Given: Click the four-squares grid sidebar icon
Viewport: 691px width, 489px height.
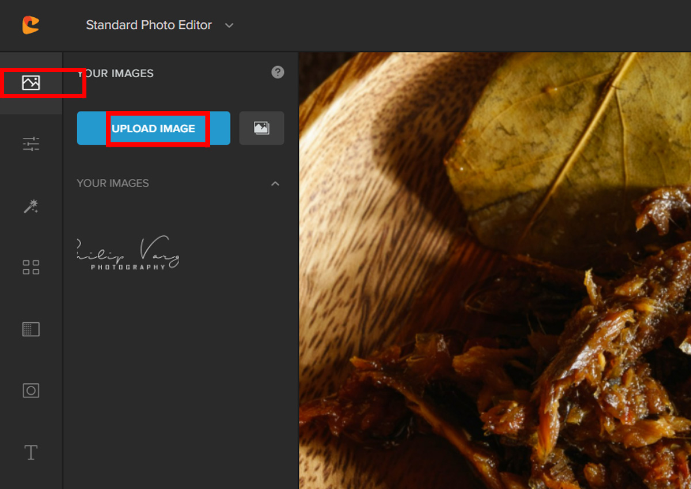Looking at the screenshot, I should point(31,267).
